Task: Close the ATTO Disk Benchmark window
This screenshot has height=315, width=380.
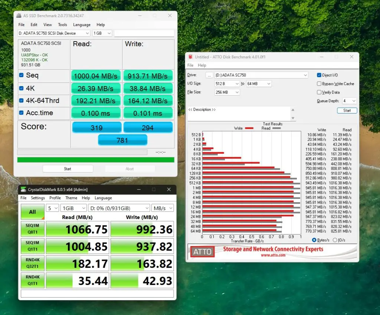Action: click(352, 57)
